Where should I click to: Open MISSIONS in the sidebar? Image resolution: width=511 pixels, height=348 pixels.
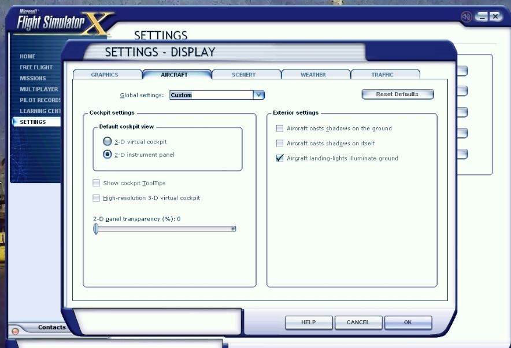click(x=33, y=78)
